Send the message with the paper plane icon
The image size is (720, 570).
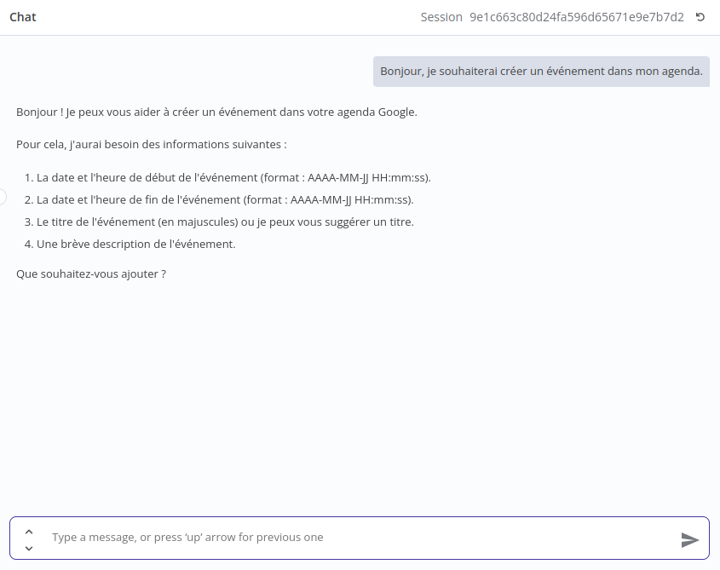click(x=689, y=539)
